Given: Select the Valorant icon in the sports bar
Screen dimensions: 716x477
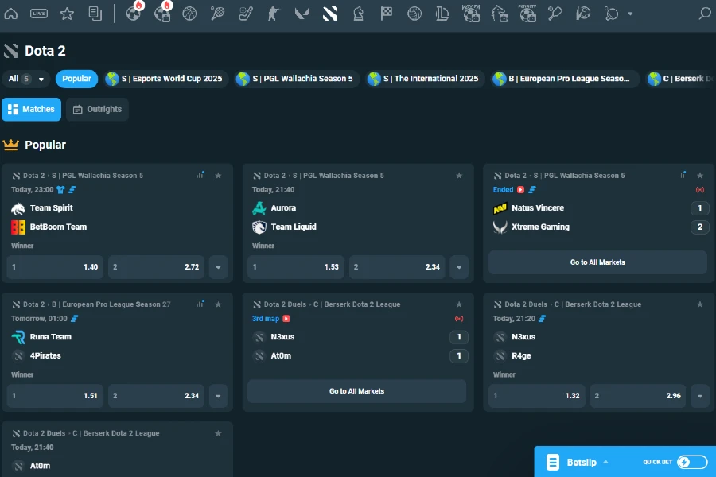Looking at the screenshot, I should coord(302,13).
